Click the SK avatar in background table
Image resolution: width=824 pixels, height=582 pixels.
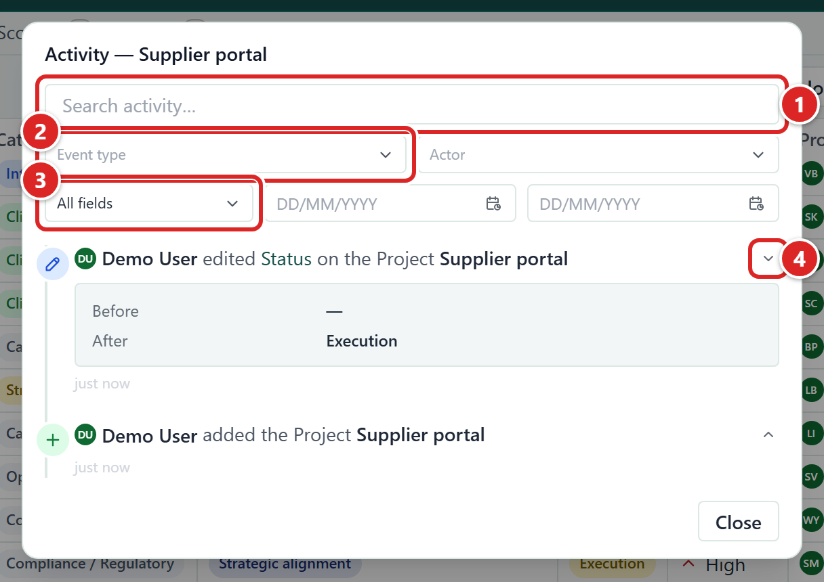coord(811,217)
